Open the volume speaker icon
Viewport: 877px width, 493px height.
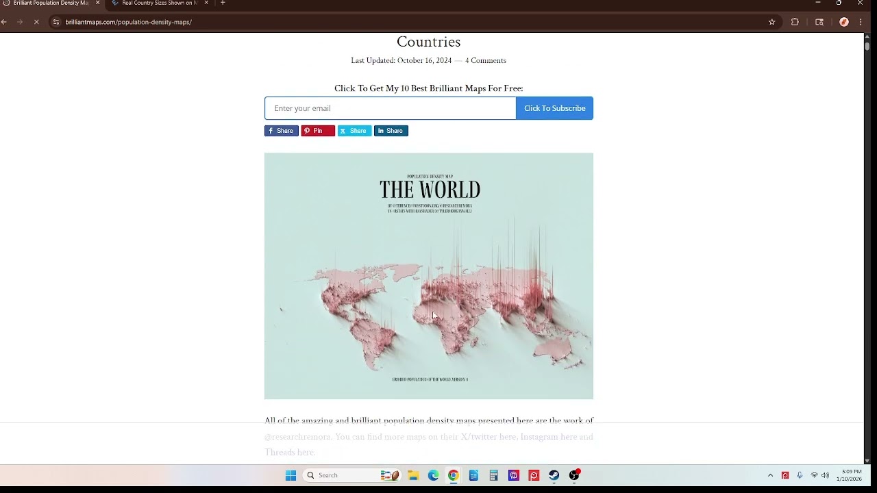pos(825,475)
